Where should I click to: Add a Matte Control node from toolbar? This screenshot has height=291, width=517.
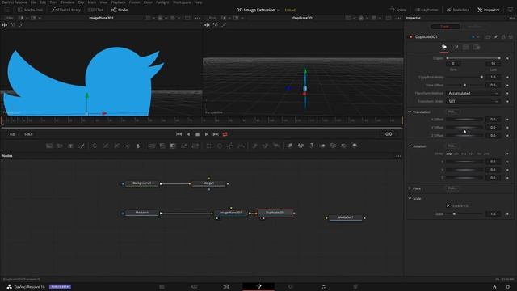[173, 145]
